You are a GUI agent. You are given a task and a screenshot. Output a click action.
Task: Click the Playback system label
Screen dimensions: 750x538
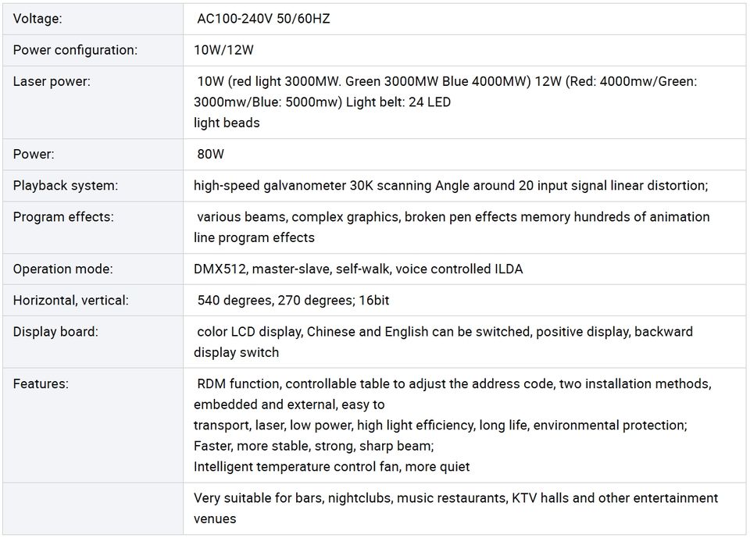click(x=66, y=186)
